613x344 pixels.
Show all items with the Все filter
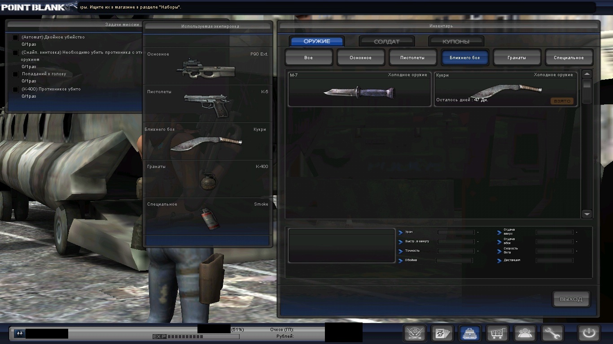click(309, 57)
